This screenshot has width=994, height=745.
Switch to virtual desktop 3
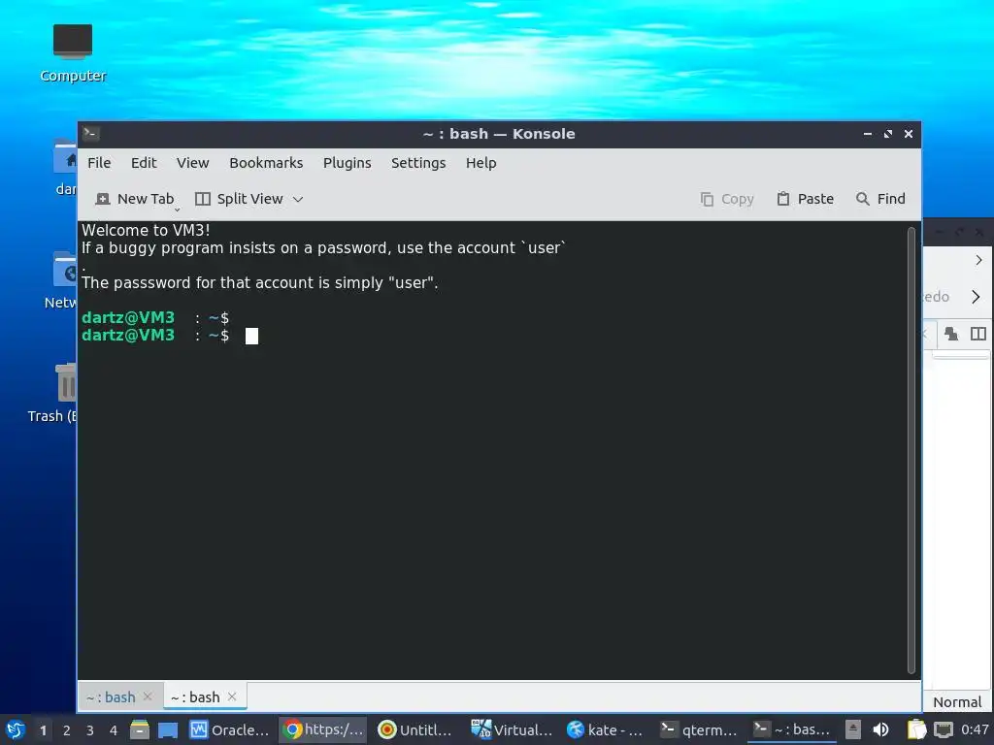click(90, 730)
